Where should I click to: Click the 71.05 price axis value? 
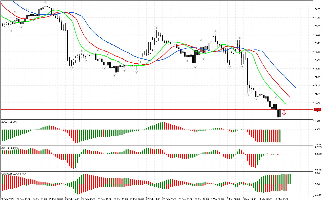(317, 94)
